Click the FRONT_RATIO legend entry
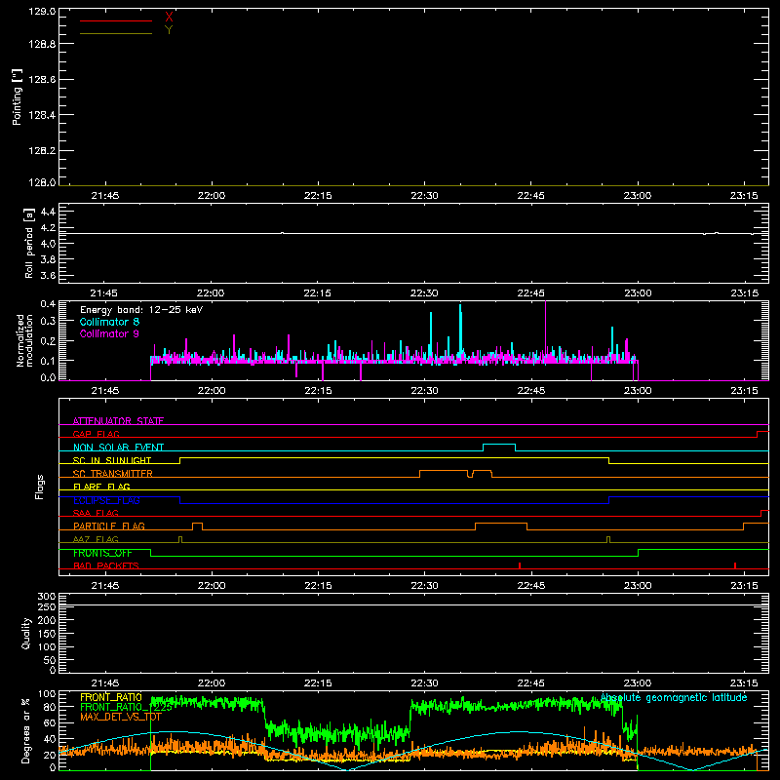The width and height of the screenshot is (780, 780). (111, 697)
